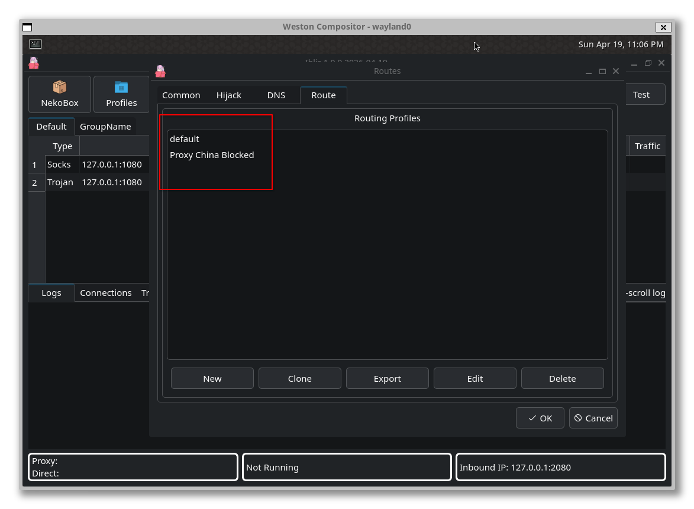Open the Hijack tab
The width and height of the screenshot is (694, 509).
point(229,95)
